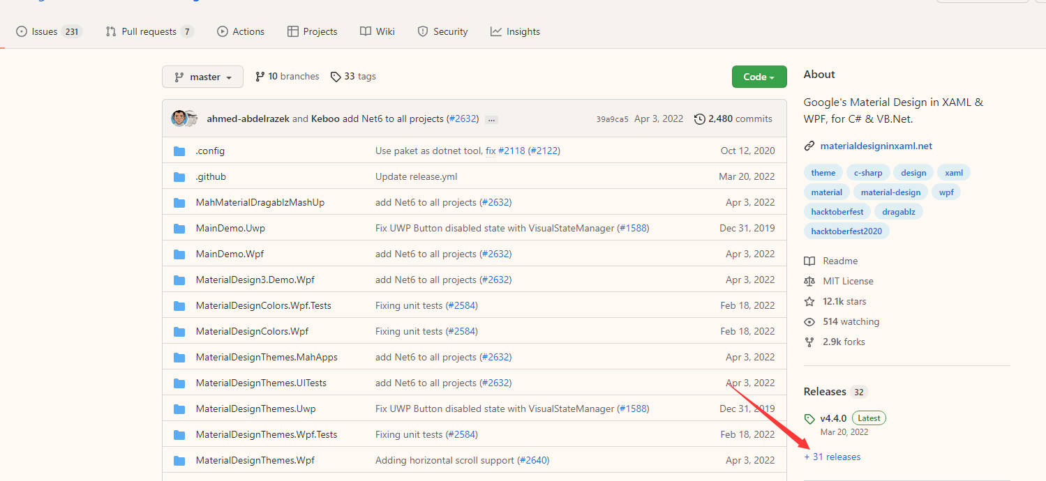Click the star icon next to 12.1k stars
Image resolution: width=1046 pixels, height=481 pixels.
(809, 302)
